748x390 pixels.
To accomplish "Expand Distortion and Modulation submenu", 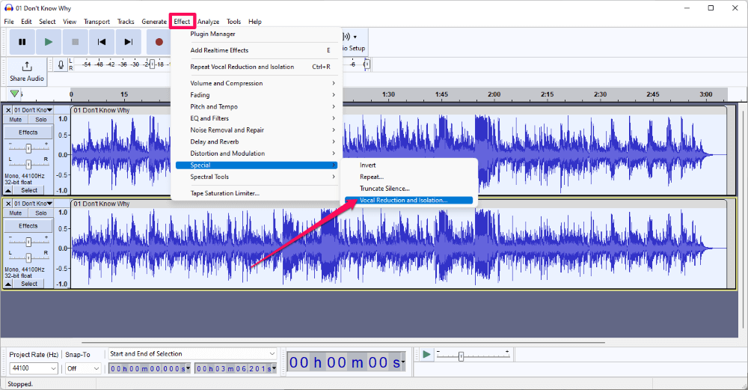I will 257,153.
